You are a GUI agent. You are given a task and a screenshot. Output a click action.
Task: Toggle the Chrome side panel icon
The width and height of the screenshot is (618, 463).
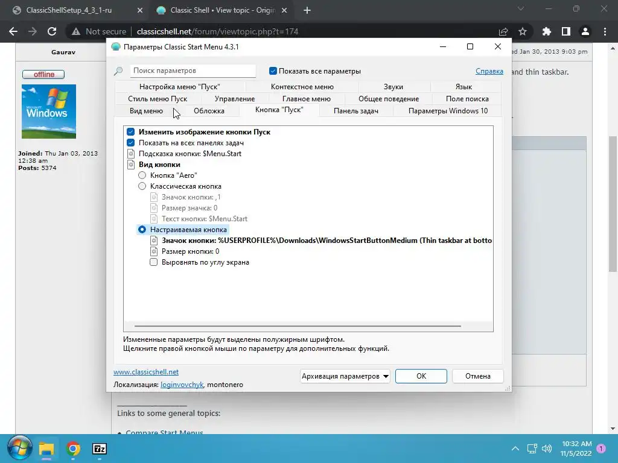(x=566, y=31)
